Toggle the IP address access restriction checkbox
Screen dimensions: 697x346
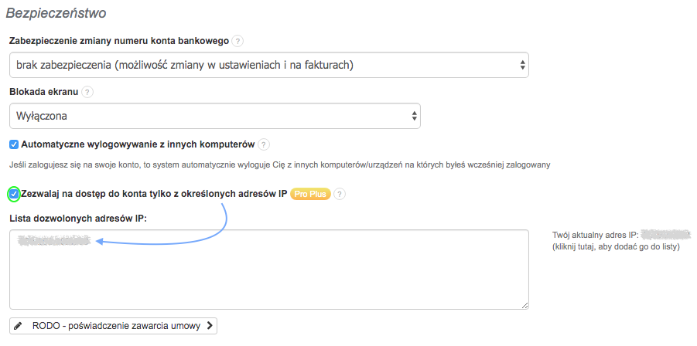tap(14, 194)
